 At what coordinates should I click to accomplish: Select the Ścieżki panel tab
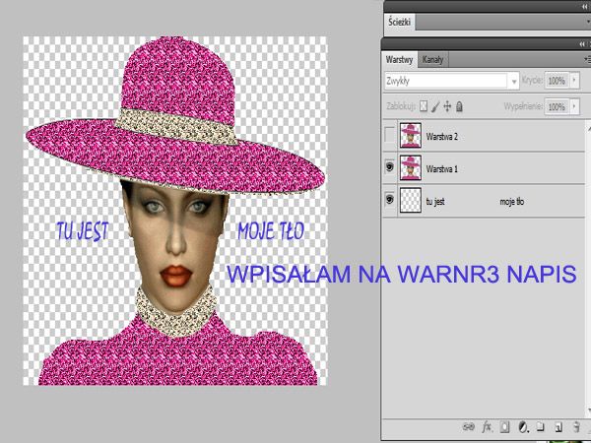[401, 22]
